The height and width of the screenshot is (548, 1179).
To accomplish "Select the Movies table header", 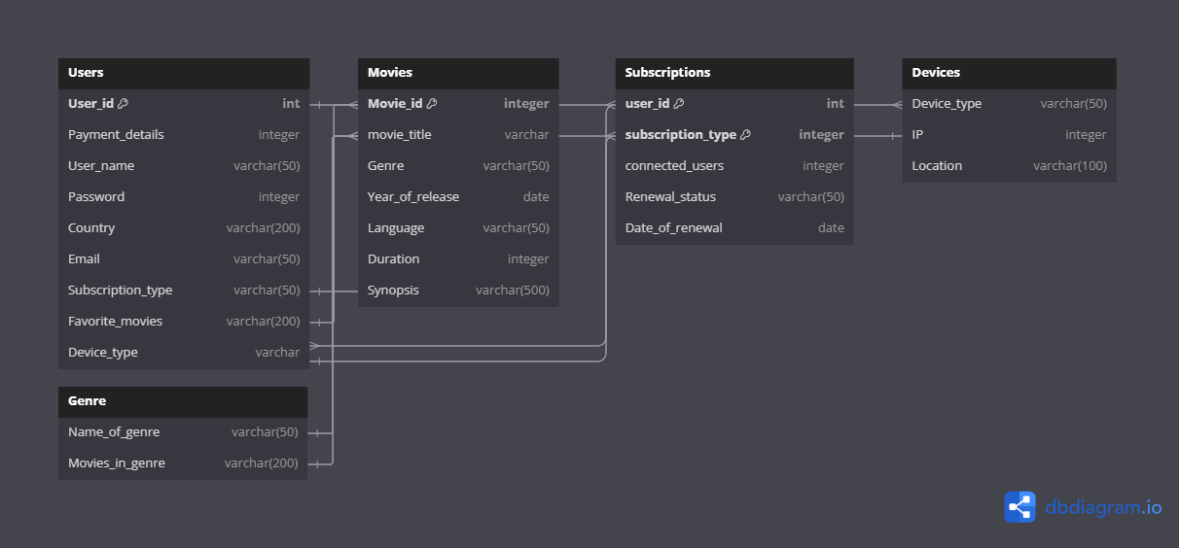I will 458,73.
